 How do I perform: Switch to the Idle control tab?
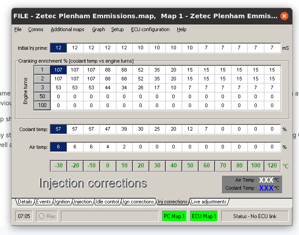pyautogui.click(x=107, y=202)
